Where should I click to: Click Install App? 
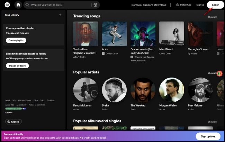pos(184,5)
